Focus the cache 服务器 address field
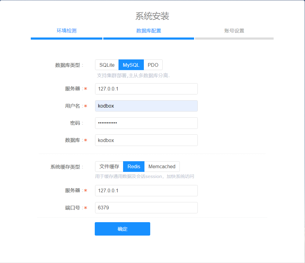The width and height of the screenshot is (305, 263). [x=146, y=191]
